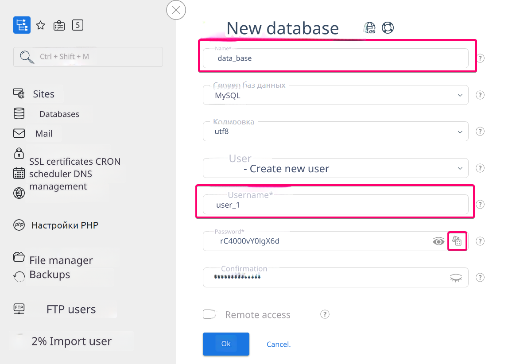The width and height of the screenshot is (520, 364).
Task: Click the briefcase icon in the top toolbar
Action: [59, 26]
